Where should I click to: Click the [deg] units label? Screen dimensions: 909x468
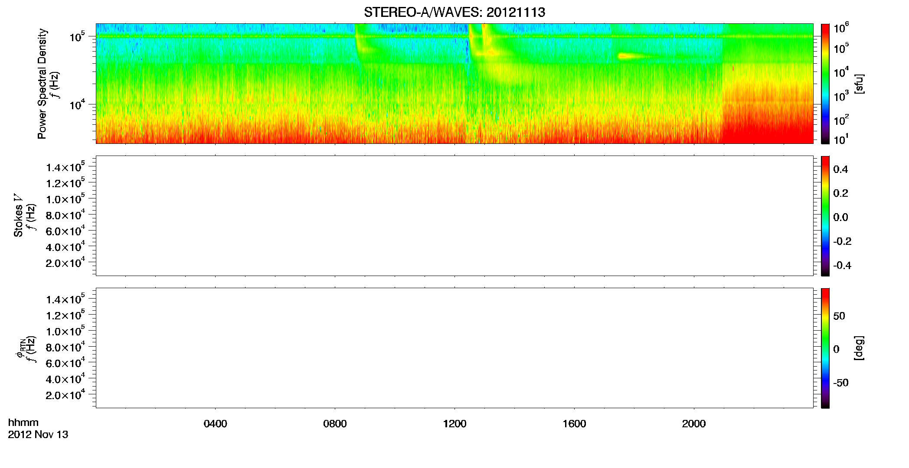click(x=859, y=348)
